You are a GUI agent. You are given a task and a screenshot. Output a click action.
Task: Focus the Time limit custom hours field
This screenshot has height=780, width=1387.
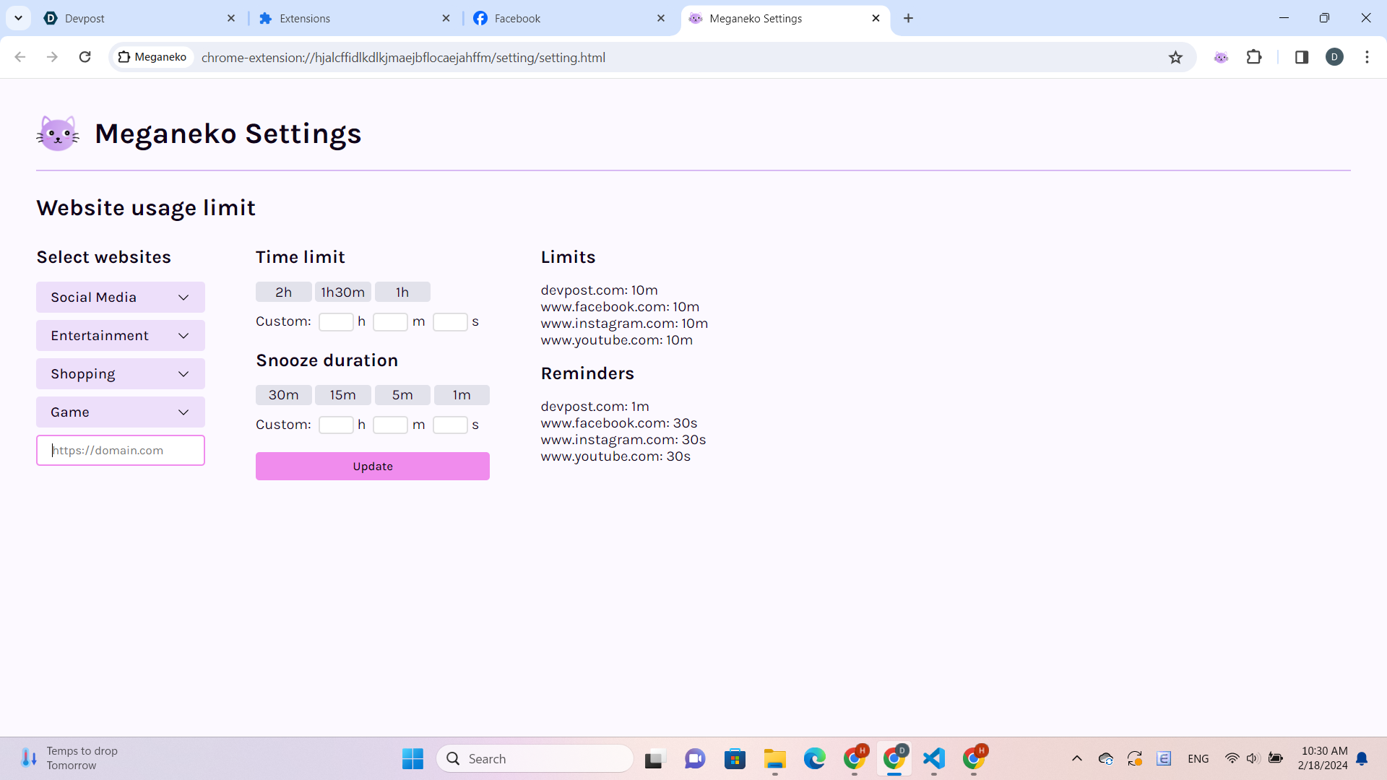tap(336, 322)
